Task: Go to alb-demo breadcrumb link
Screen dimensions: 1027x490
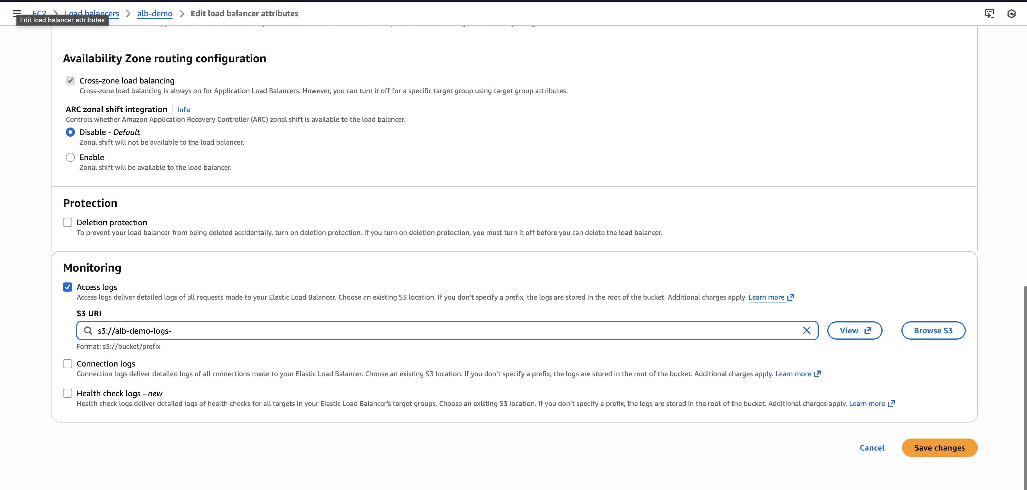Action: pos(155,13)
